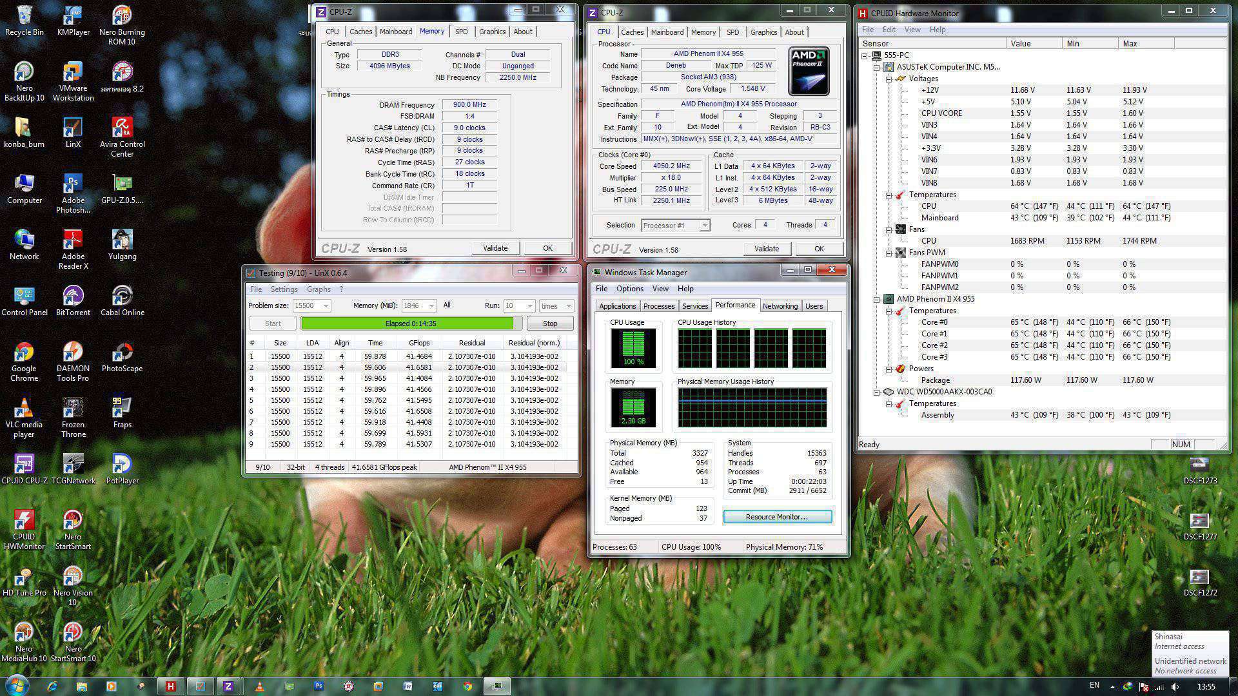This screenshot has height=696, width=1238.
Task: Collapse the Voltages group in HWMonitor
Action: (889, 79)
